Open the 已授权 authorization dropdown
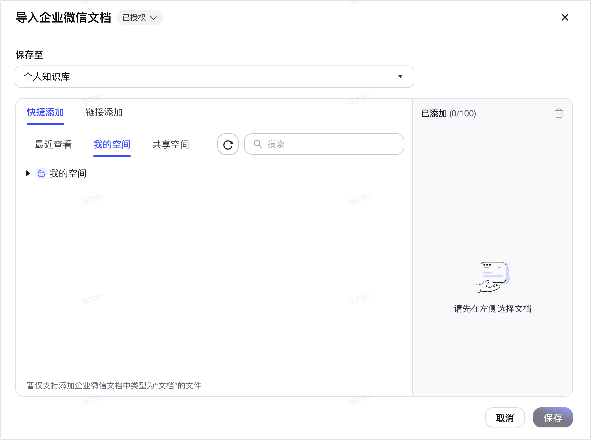The width and height of the screenshot is (591, 440). [x=140, y=17]
